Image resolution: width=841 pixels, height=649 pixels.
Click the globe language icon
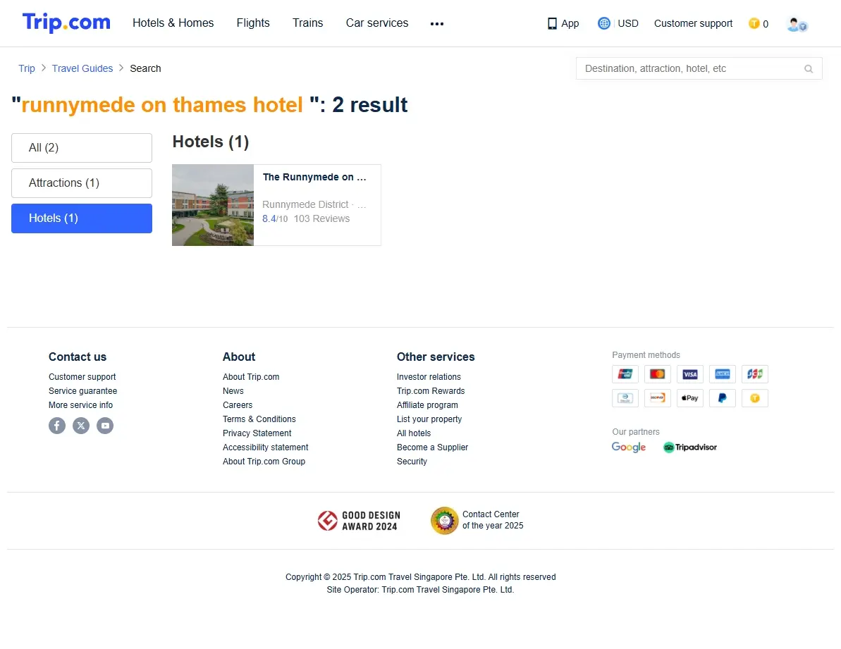(604, 23)
